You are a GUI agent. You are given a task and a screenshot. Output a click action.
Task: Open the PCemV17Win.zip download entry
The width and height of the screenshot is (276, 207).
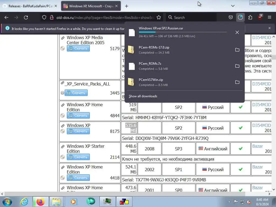(x=179, y=82)
